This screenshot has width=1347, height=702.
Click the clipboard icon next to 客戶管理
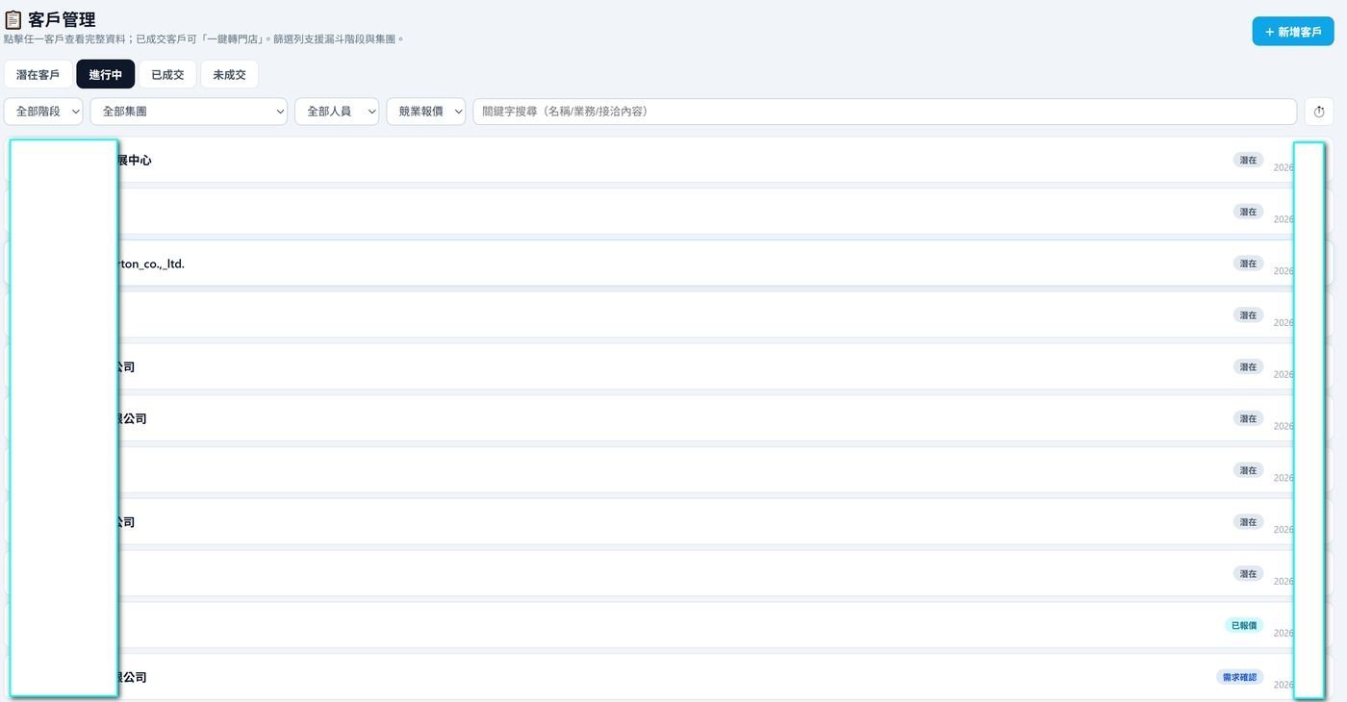point(13,19)
